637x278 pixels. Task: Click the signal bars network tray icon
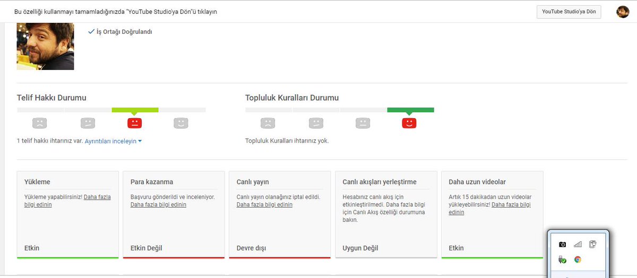click(578, 244)
